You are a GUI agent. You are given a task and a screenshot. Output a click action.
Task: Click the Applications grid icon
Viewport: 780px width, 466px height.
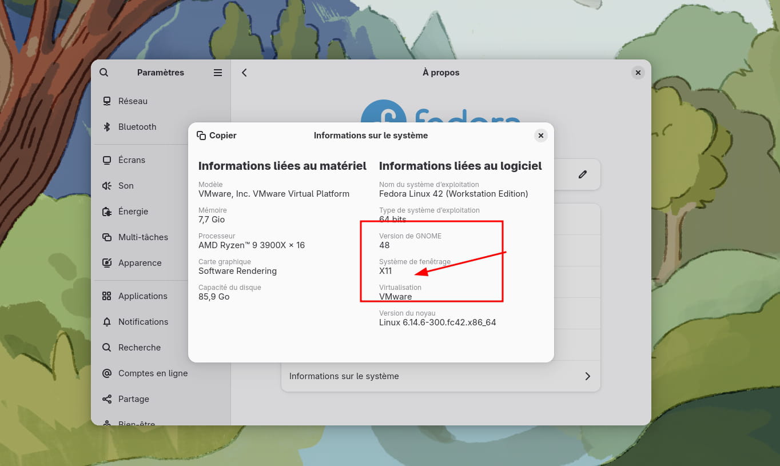[x=106, y=296]
